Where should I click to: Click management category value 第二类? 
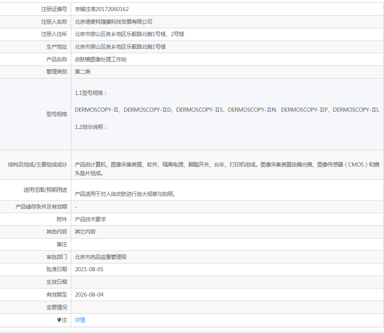tap(83, 72)
